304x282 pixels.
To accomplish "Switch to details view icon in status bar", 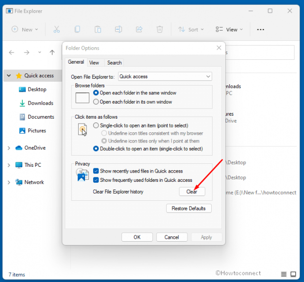I will 284,274.
